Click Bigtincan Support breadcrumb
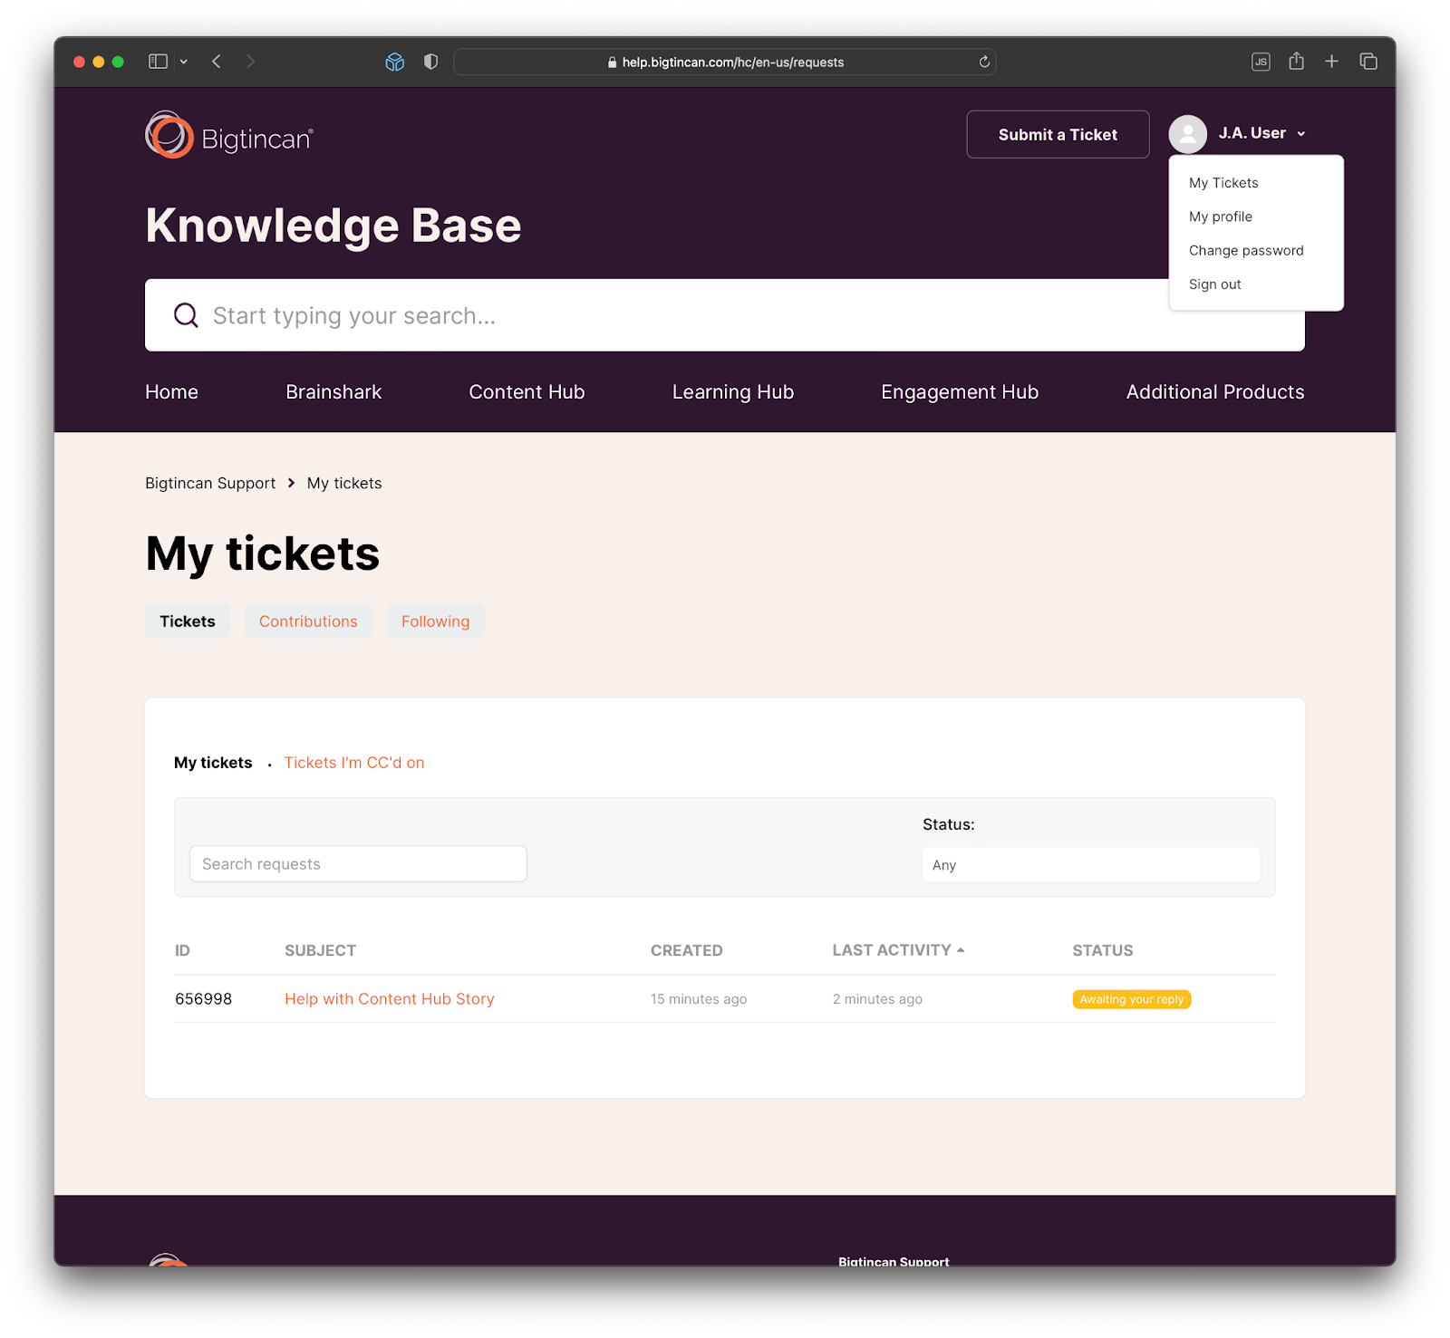The height and width of the screenshot is (1338, 1450). pyautogui.click(x=210, y=484)
